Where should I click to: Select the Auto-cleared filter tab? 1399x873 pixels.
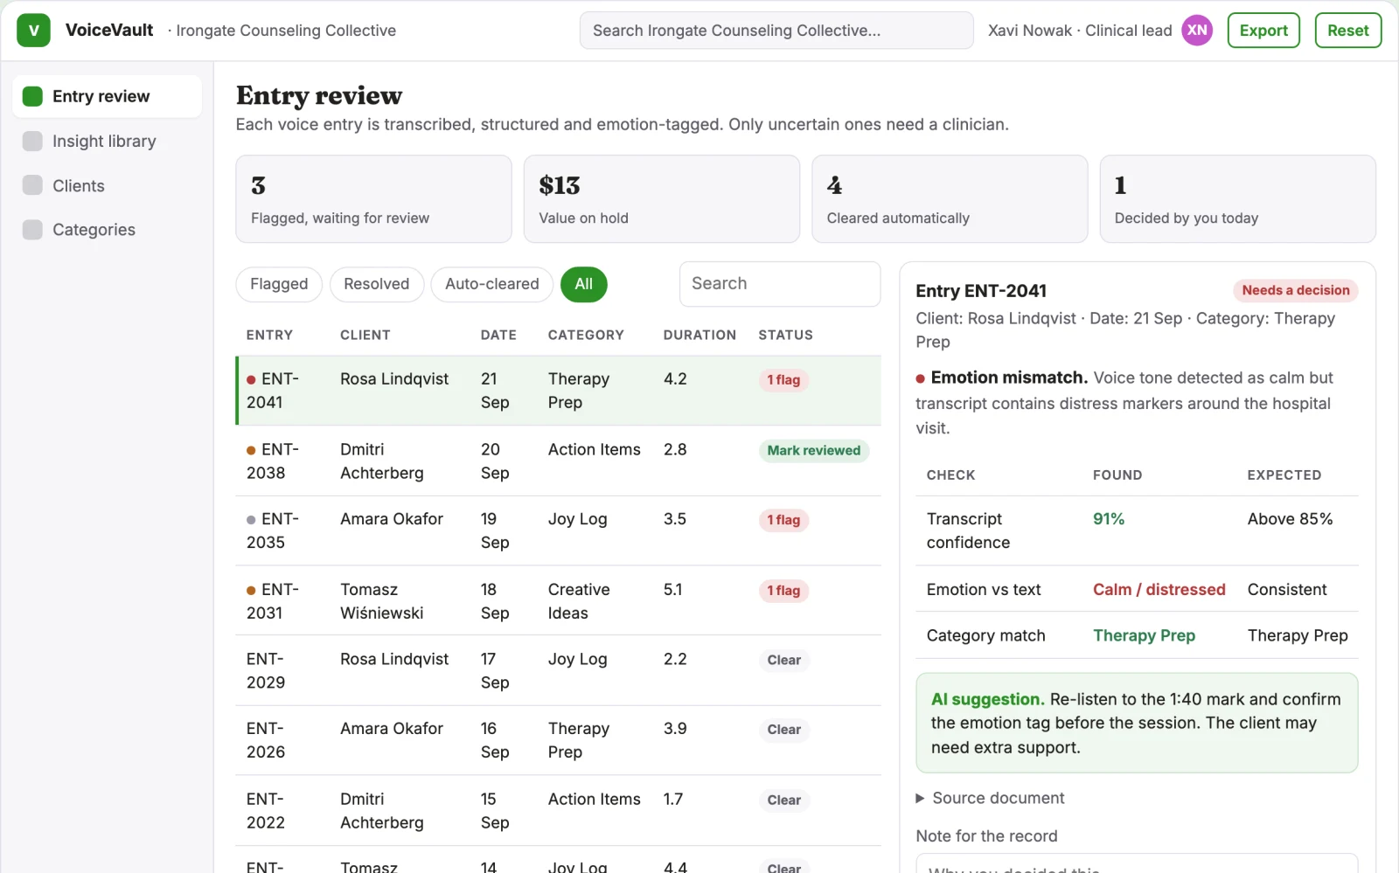[491, 284]
